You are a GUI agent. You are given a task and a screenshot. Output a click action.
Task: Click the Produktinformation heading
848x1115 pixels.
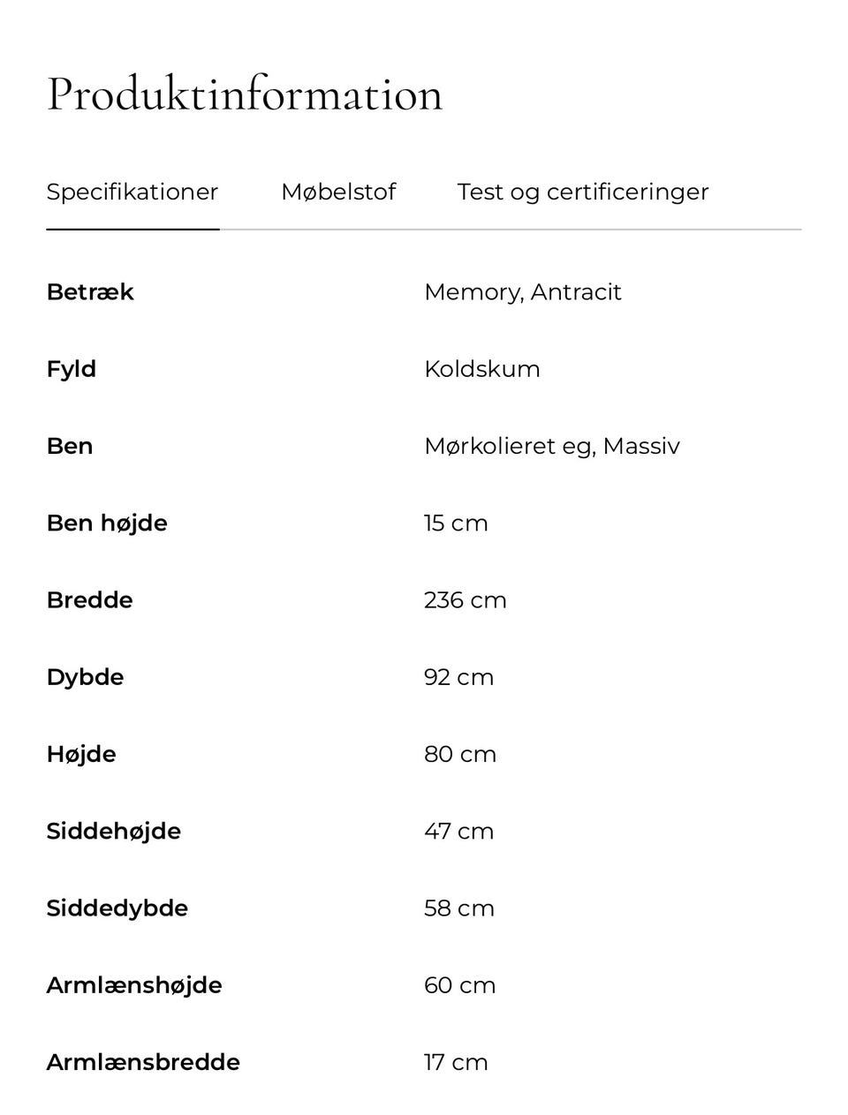(x=245, y=94)
